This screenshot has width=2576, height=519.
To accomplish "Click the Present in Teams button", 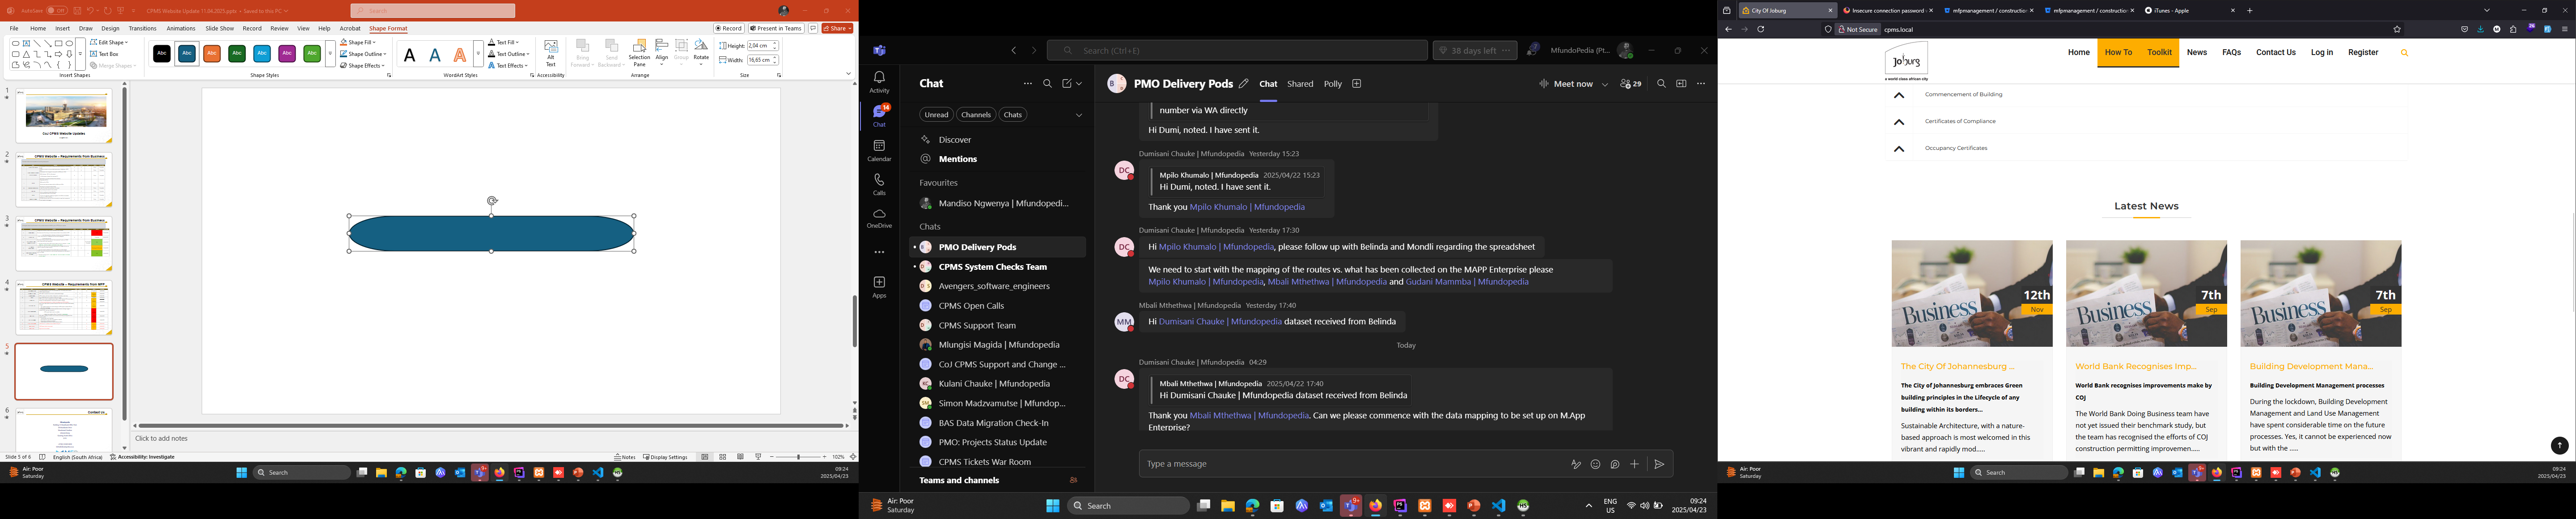I will click(x=776, y=29).
